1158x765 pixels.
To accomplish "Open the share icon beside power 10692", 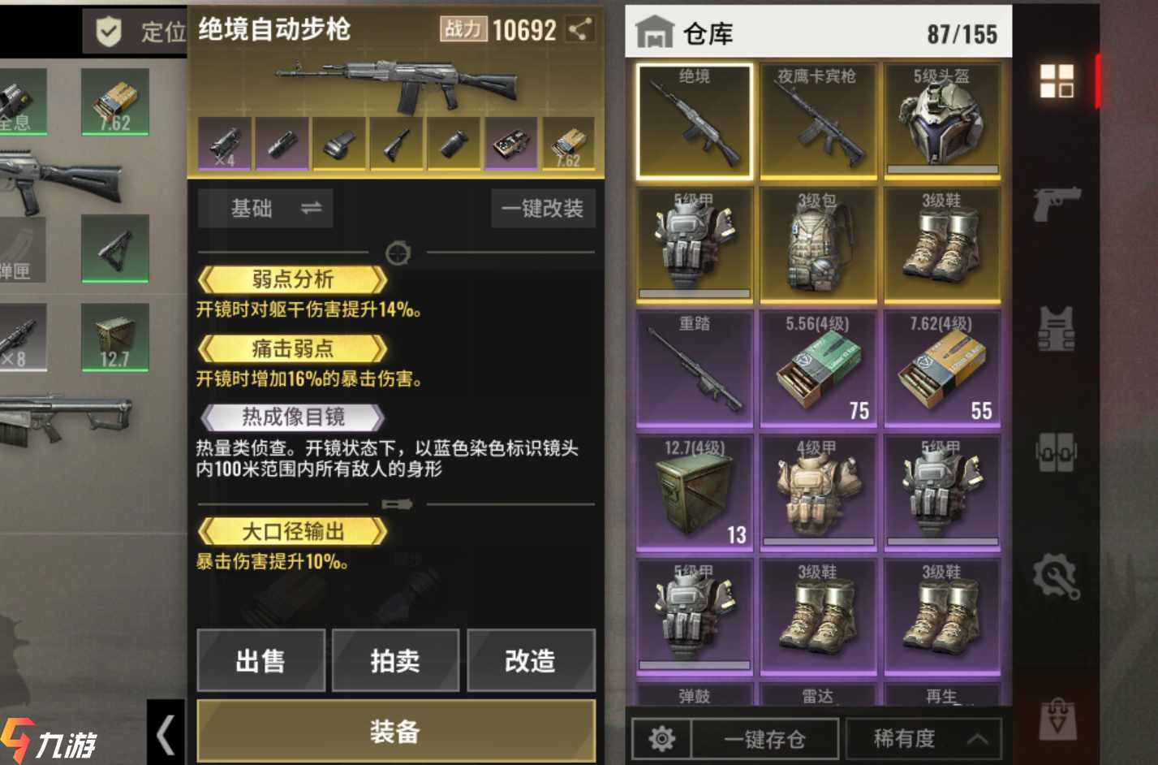I will click(x=579, y=30).
